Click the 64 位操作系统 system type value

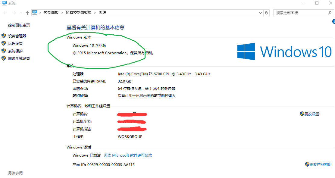[x=146, y=89]
